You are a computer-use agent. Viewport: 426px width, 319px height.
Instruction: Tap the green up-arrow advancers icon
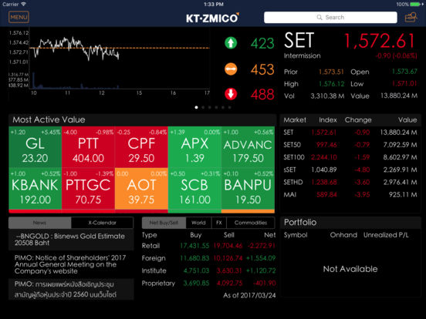tap(231, 43)
